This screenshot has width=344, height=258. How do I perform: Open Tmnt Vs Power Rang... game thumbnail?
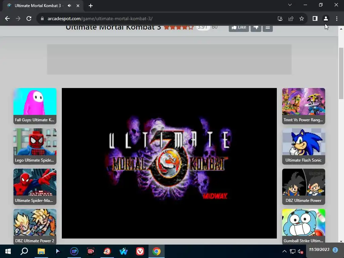[x=304, y=106]
